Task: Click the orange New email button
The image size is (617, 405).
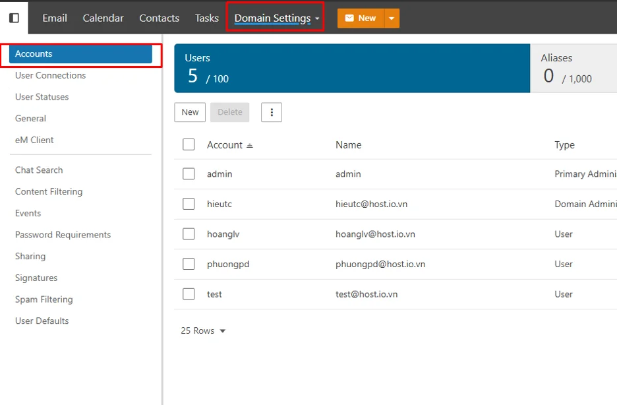Action: pos(361,18)
